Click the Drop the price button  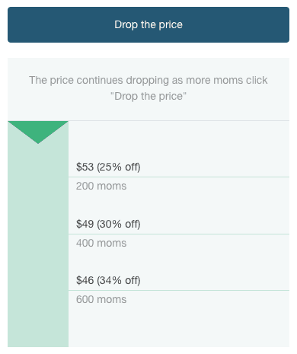pyautogui.click(x=148, y=24)
